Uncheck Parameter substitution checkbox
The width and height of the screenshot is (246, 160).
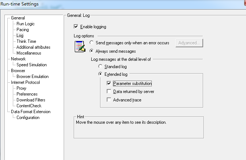tap(109, 83)
